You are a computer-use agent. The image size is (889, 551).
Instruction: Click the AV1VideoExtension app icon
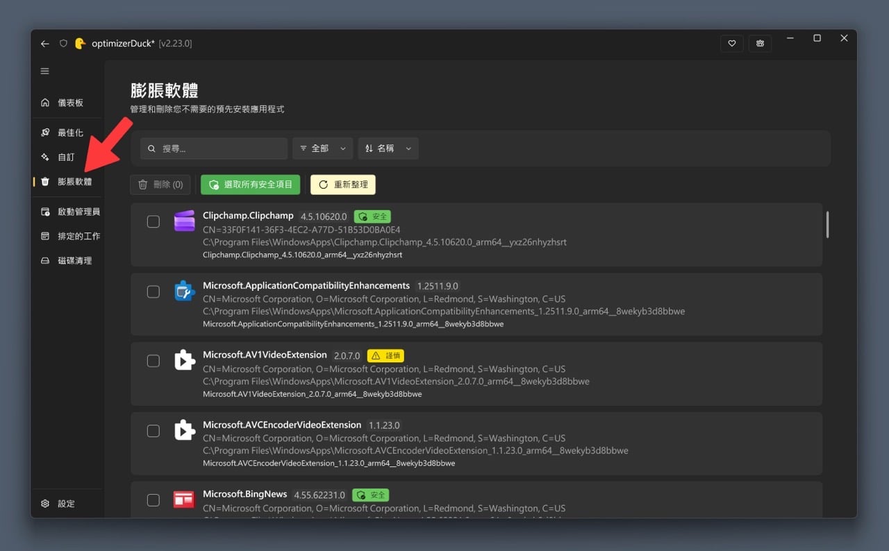184,360
